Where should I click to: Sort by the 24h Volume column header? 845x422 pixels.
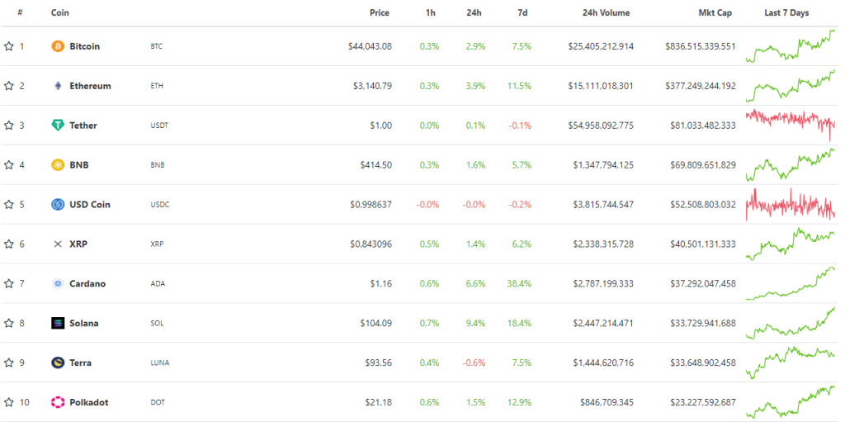(x=606, y=13)
